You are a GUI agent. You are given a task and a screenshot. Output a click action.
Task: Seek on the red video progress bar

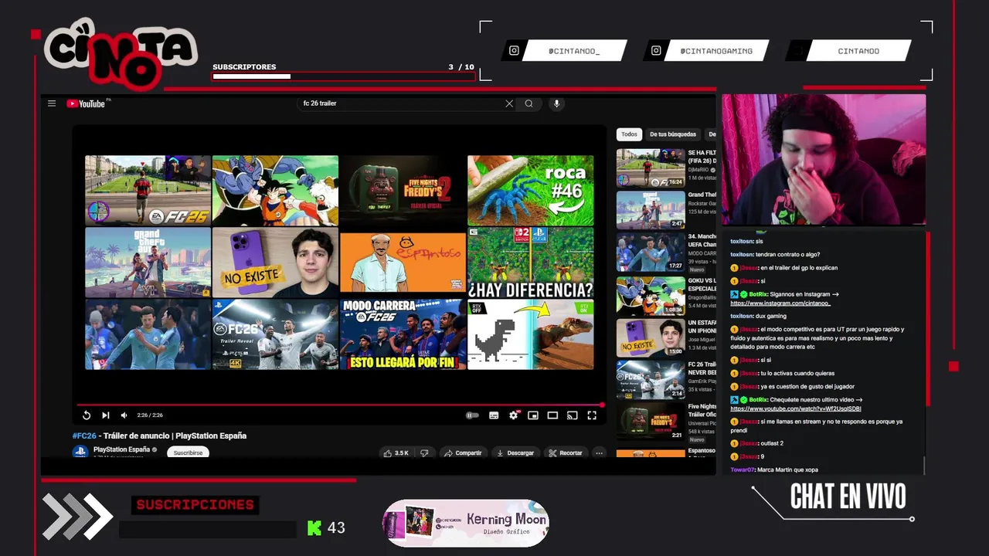(x=340, y=405)
